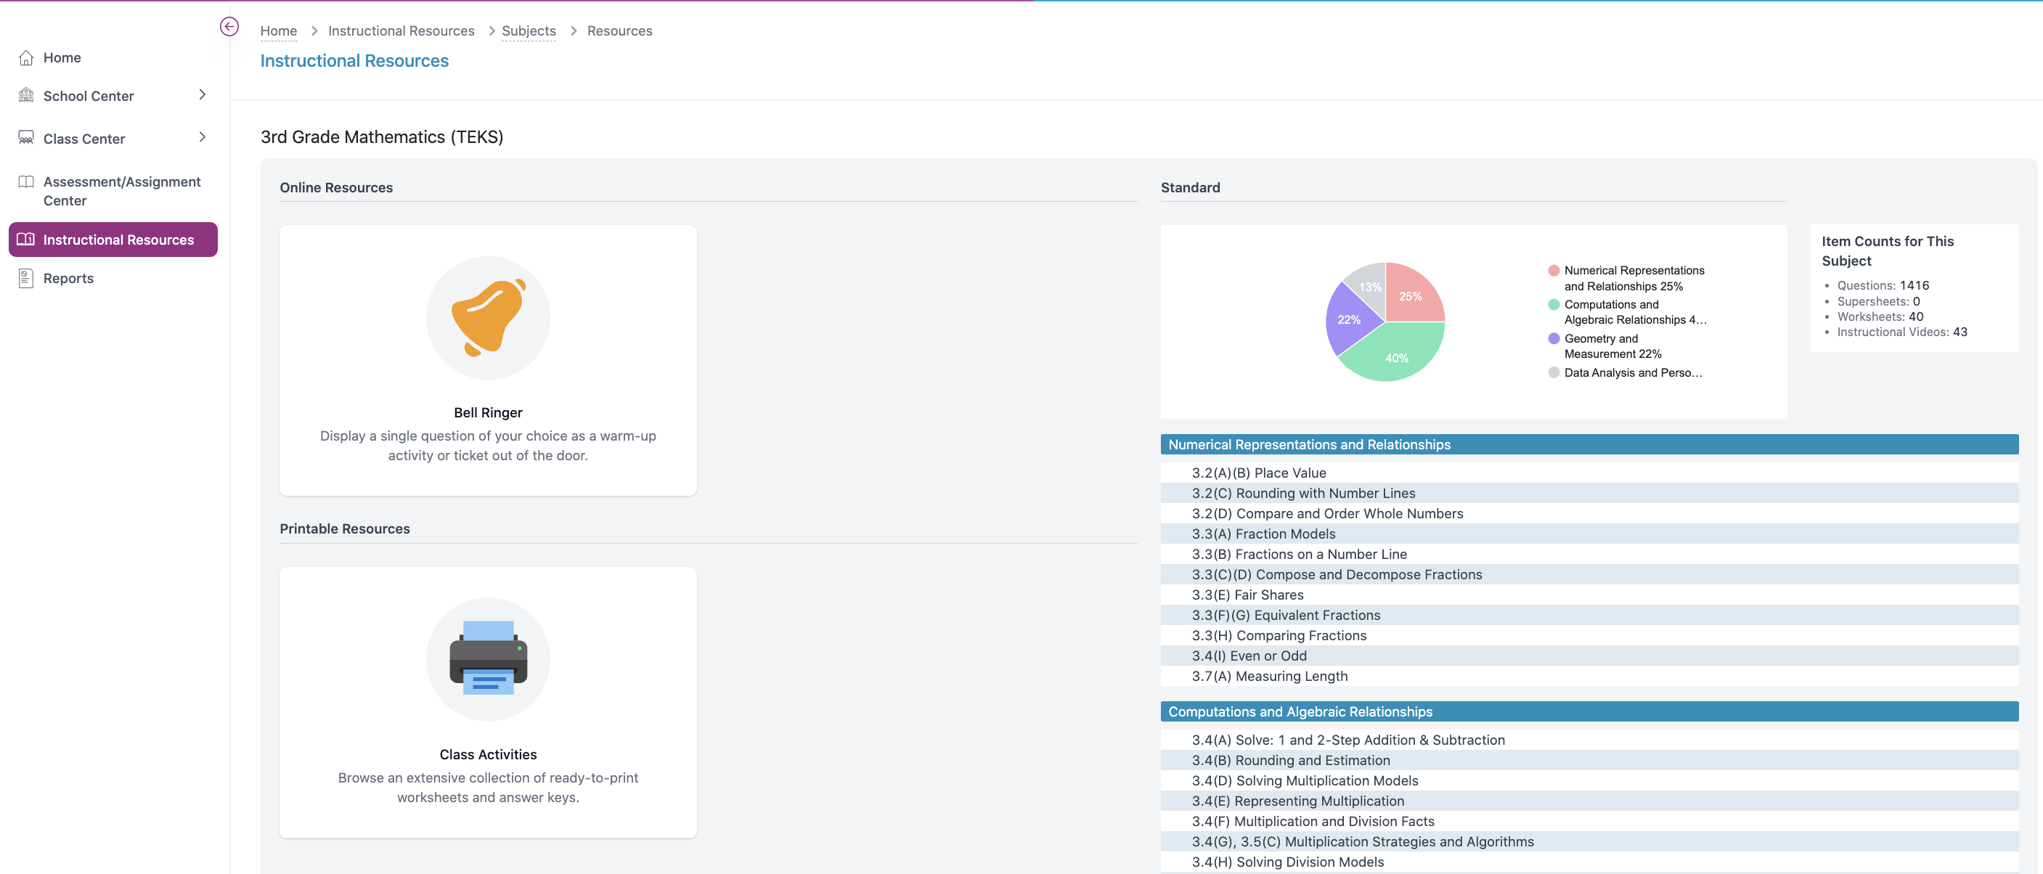Select 3.3(B) Fractions on a Number Line
This screenshot has width=2043, height=874.
(1589, 555)
